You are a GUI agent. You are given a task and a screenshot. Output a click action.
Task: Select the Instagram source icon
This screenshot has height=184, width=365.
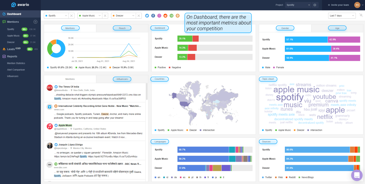(159, 15)
